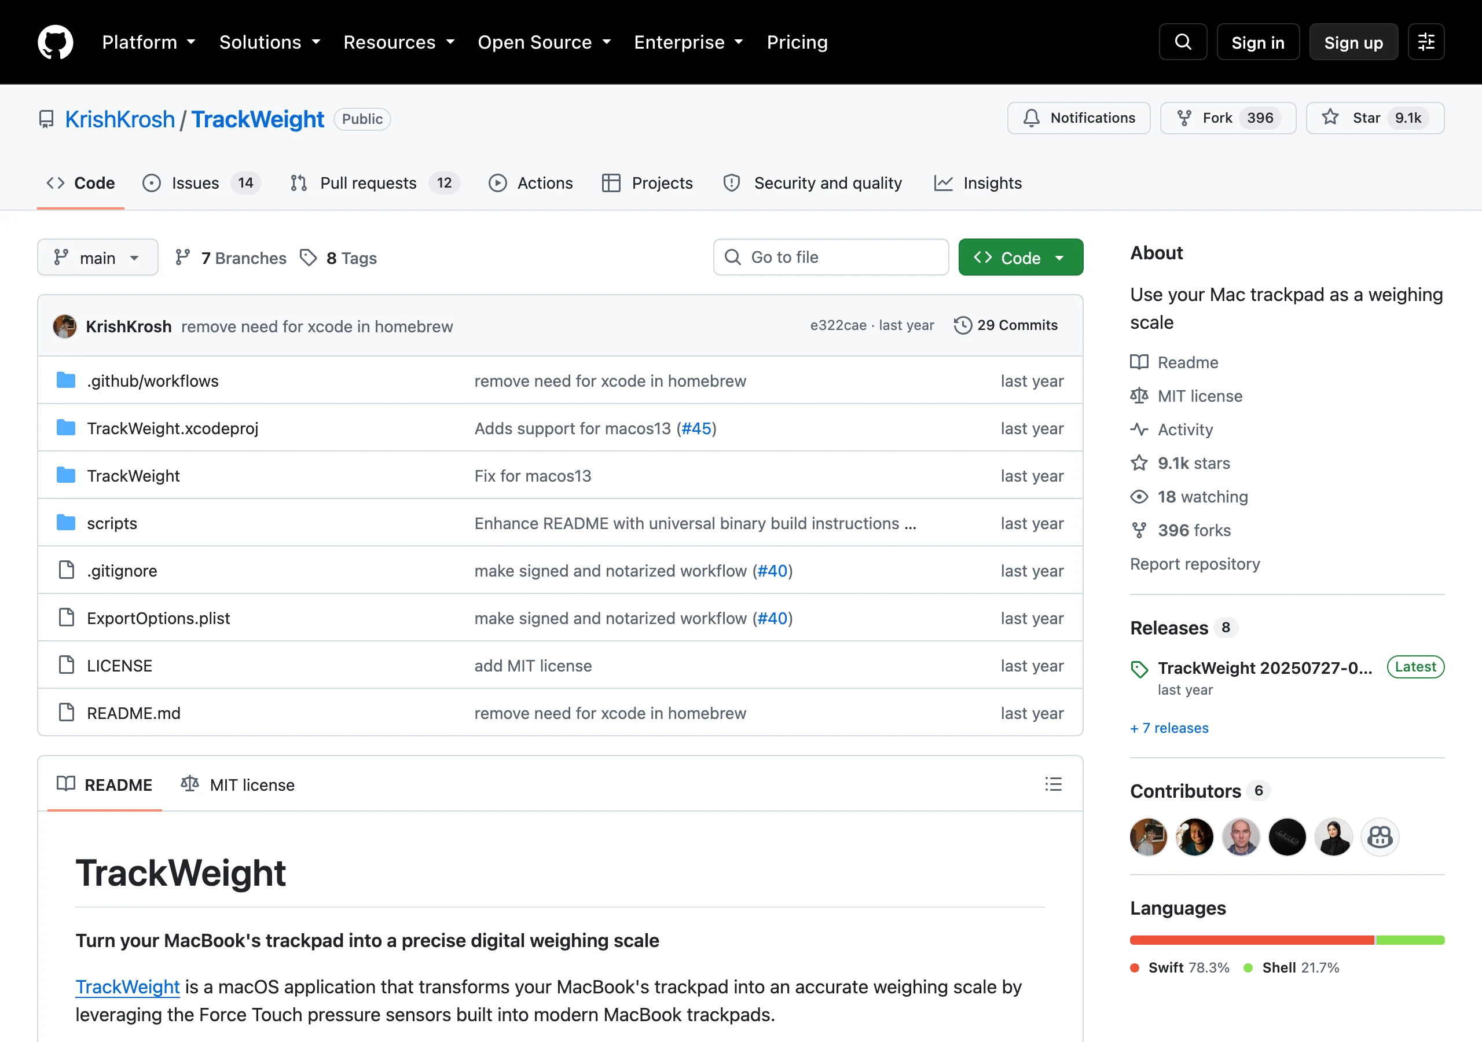Click the file icon for README.md
This screenshot has height=1042, width=1482.
67,713
